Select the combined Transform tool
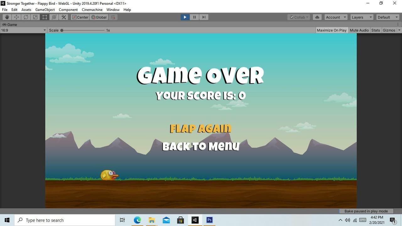Viewport: 402px width, 226px height. (x=54, y=17)
